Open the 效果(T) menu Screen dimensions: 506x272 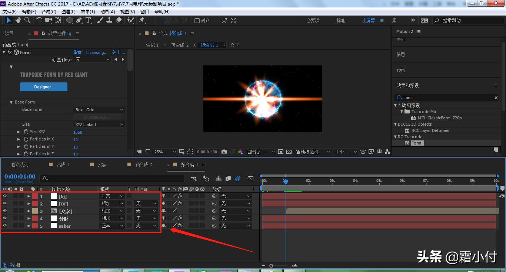pyautogui.click(x=88, y=11)
